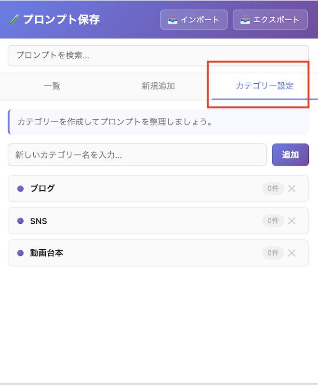The height and width of the screenshot is (385, 318).
Task: Click the エクスポート button
Action: pos(270,20)
